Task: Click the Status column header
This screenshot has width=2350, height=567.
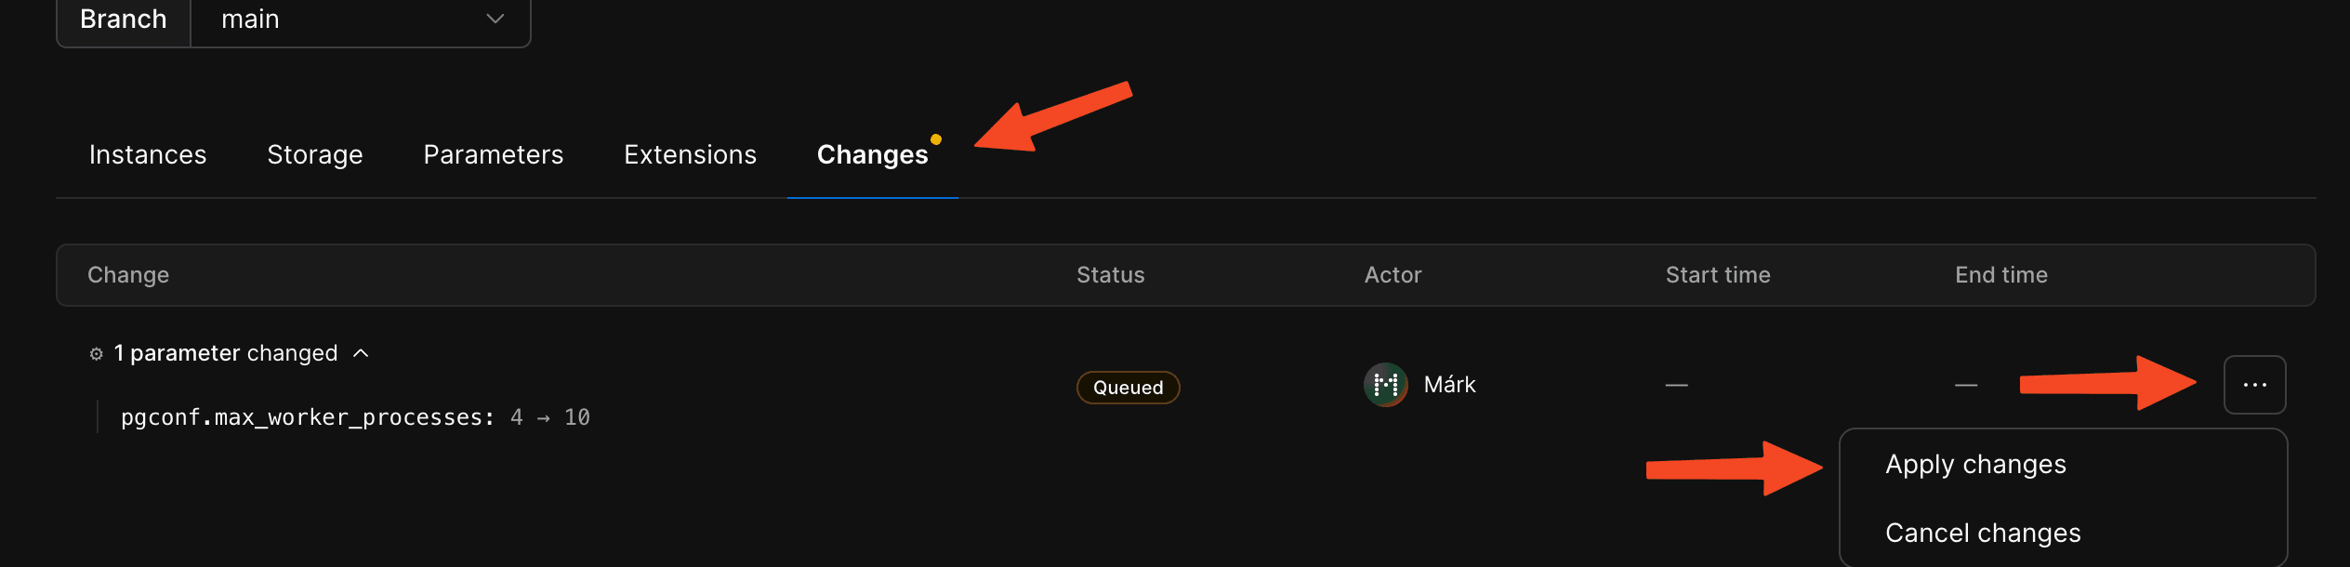Action: click(x=1110, y=274)
